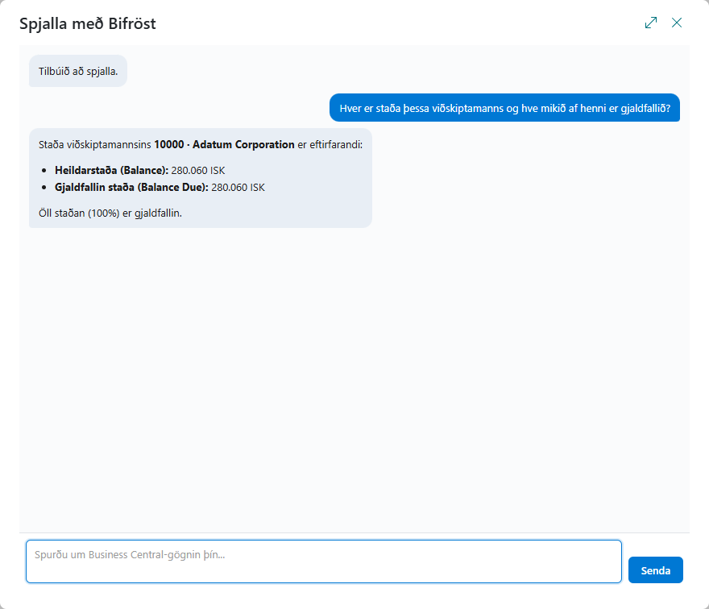Viewport: 709px width, 609px height.
Task: Click the empty chat area below the reply
Action: point(354,379)
